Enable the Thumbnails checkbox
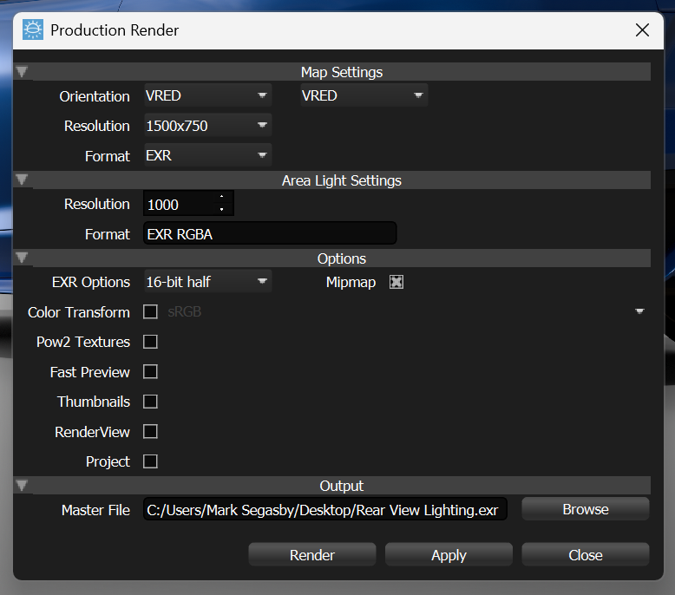Screen dimensions: 675x595 (150, 402)
